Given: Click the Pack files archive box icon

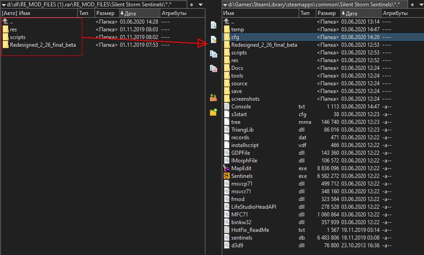Looking at the screenshot, I should click(214, 98).
